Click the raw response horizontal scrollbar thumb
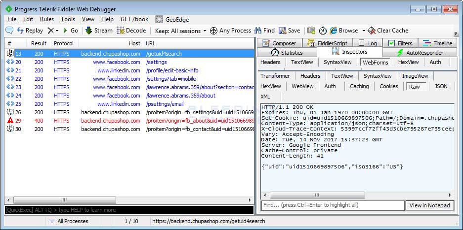Image resolution: width=463 pixels, height=230 pixels. pos(317,195)
